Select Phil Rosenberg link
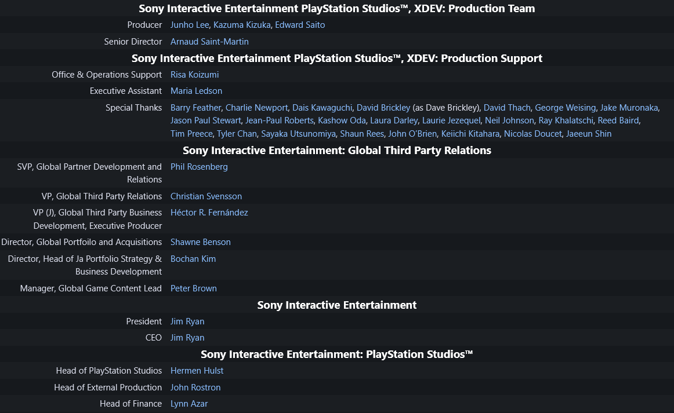This screenshot has height=413, width=674. (199, 167)
